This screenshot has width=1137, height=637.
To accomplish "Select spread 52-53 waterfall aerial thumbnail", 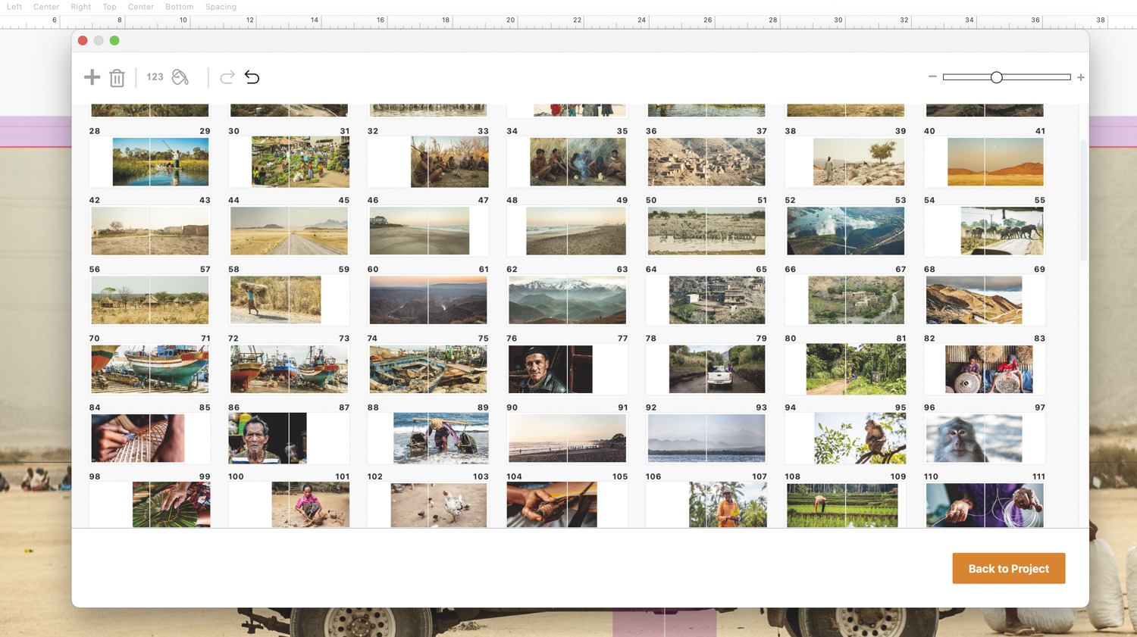I will click(845, 231).
